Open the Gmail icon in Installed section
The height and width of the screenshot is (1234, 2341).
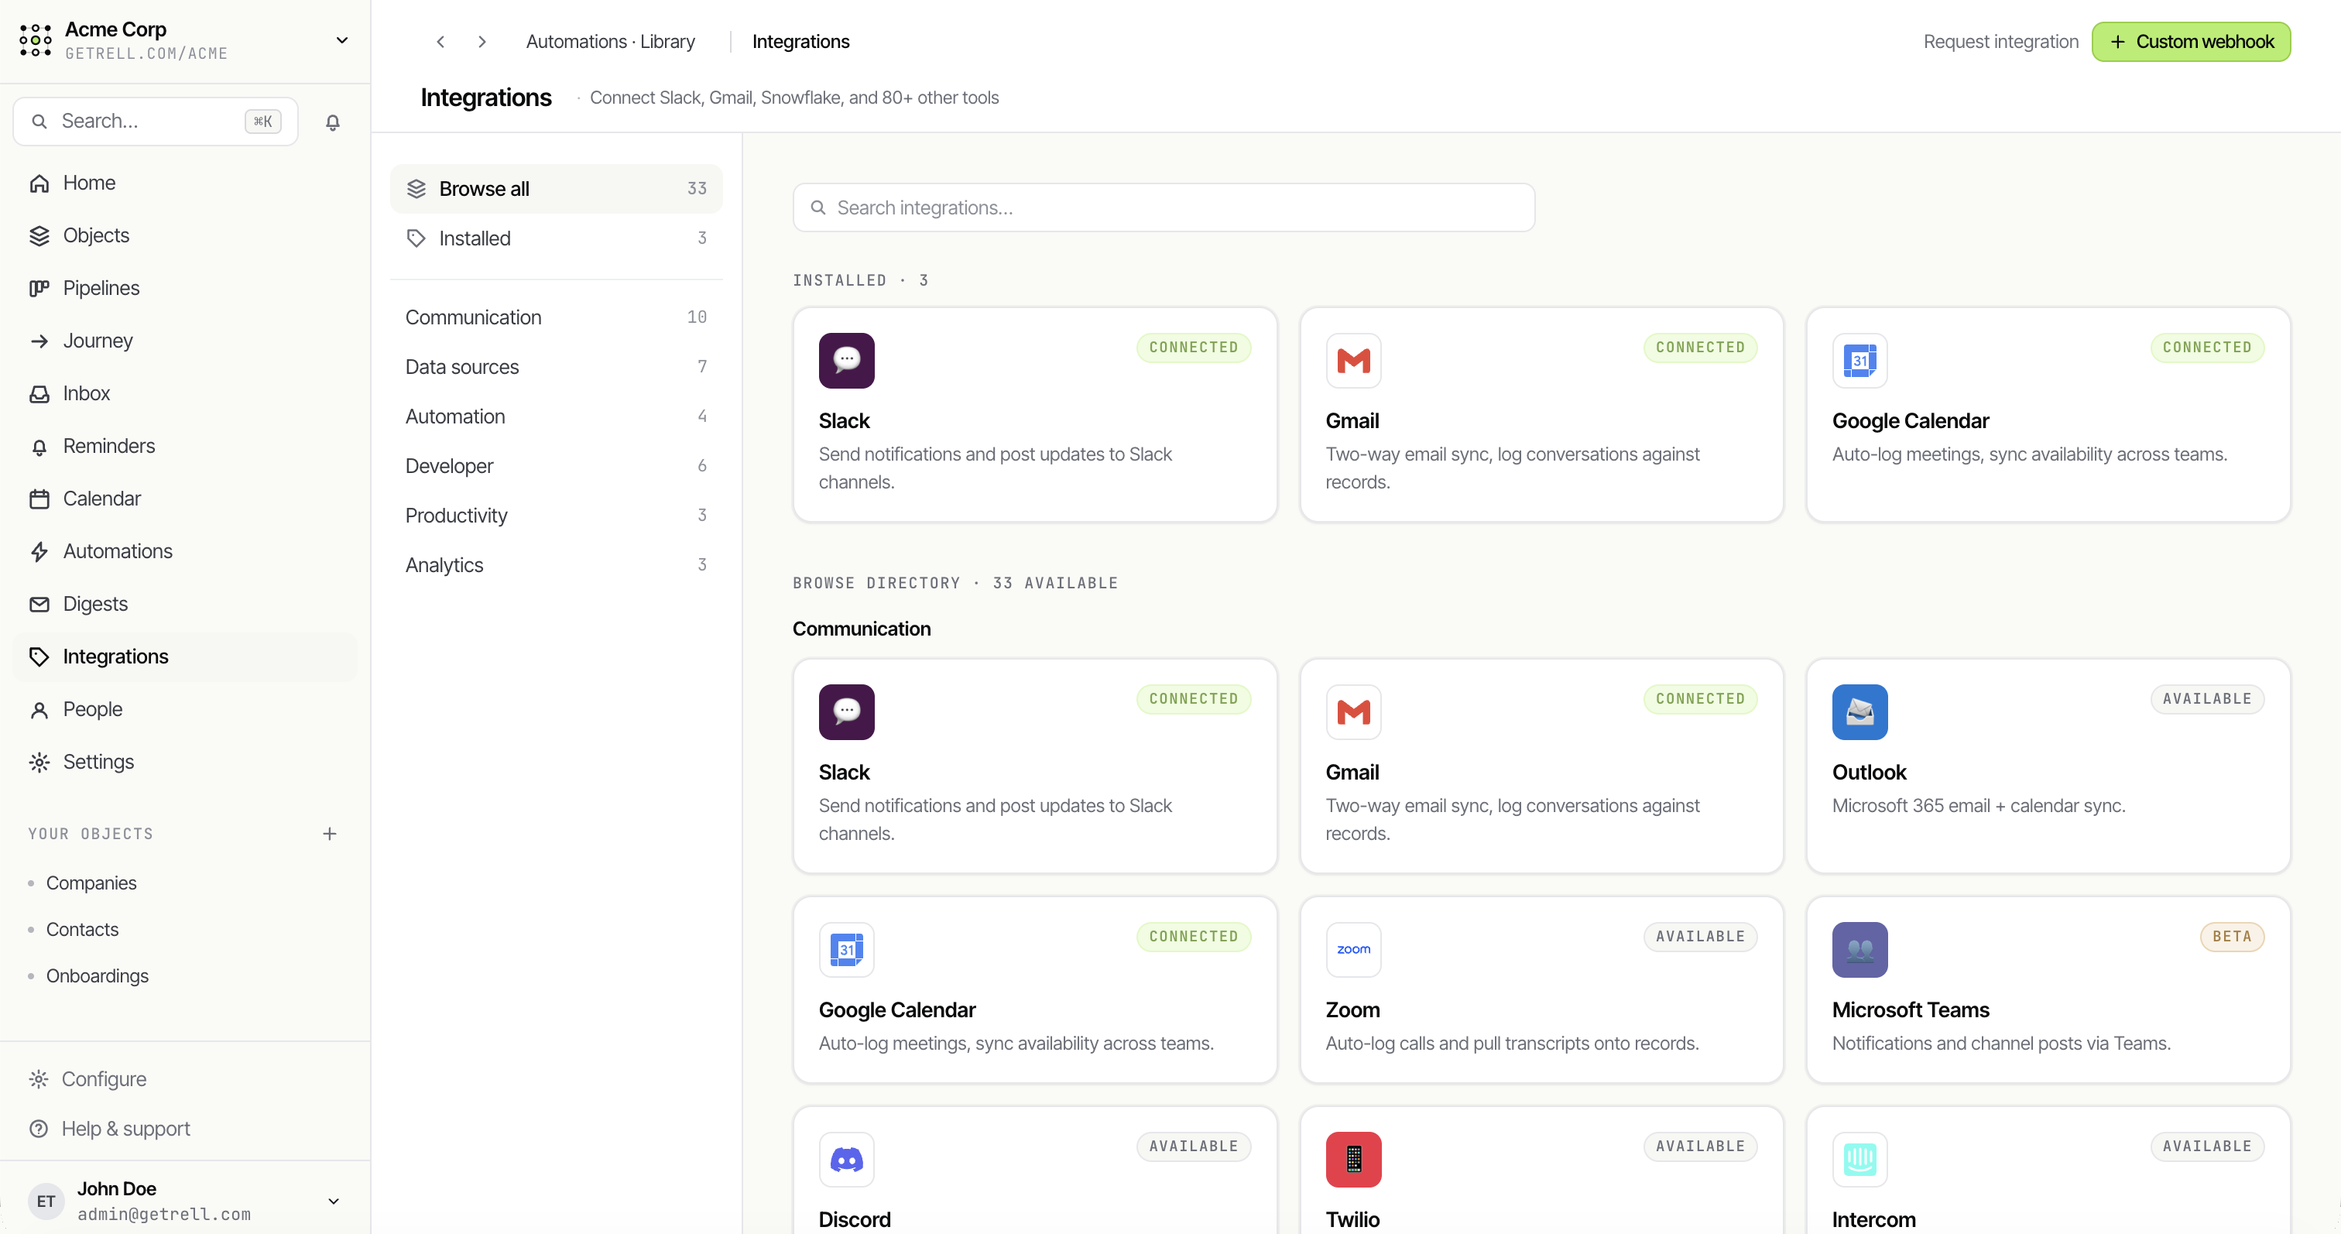1353,361
